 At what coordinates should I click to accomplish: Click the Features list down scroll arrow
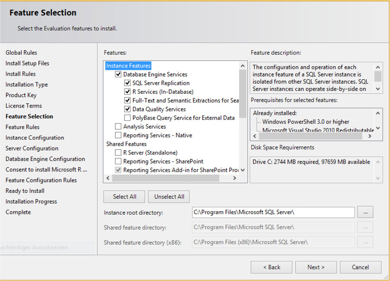[x=243, y=170]
